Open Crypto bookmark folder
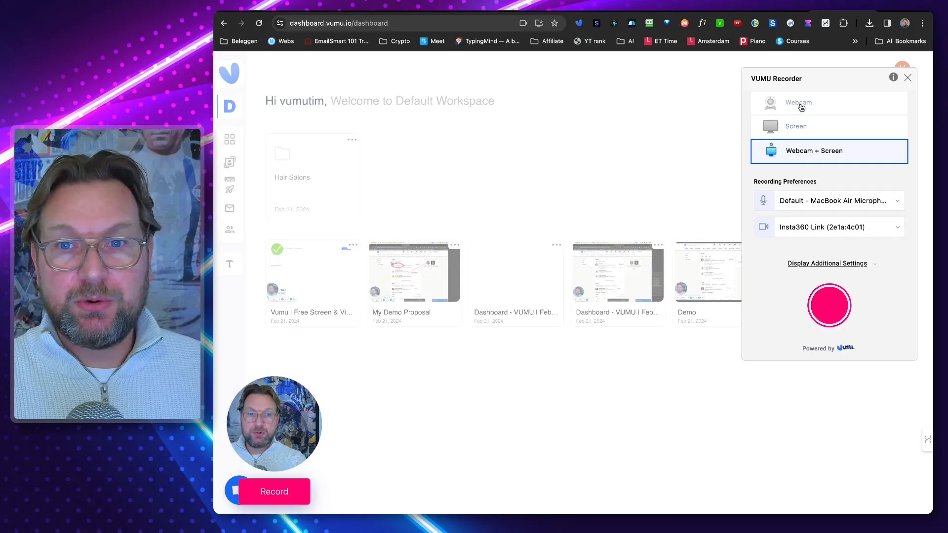 coord(395,41)
